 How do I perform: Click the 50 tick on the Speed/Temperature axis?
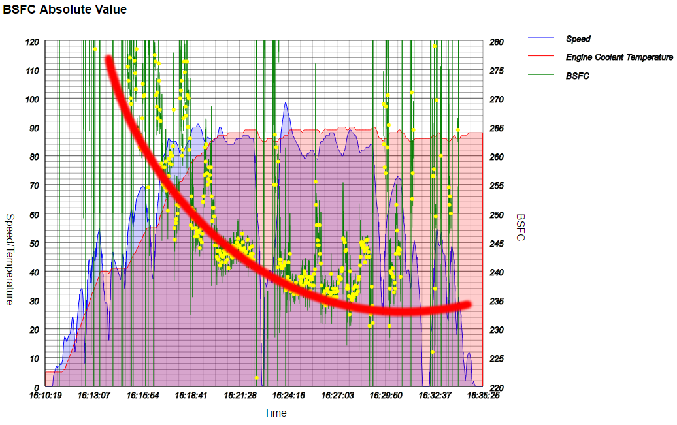tap(34, 244)
